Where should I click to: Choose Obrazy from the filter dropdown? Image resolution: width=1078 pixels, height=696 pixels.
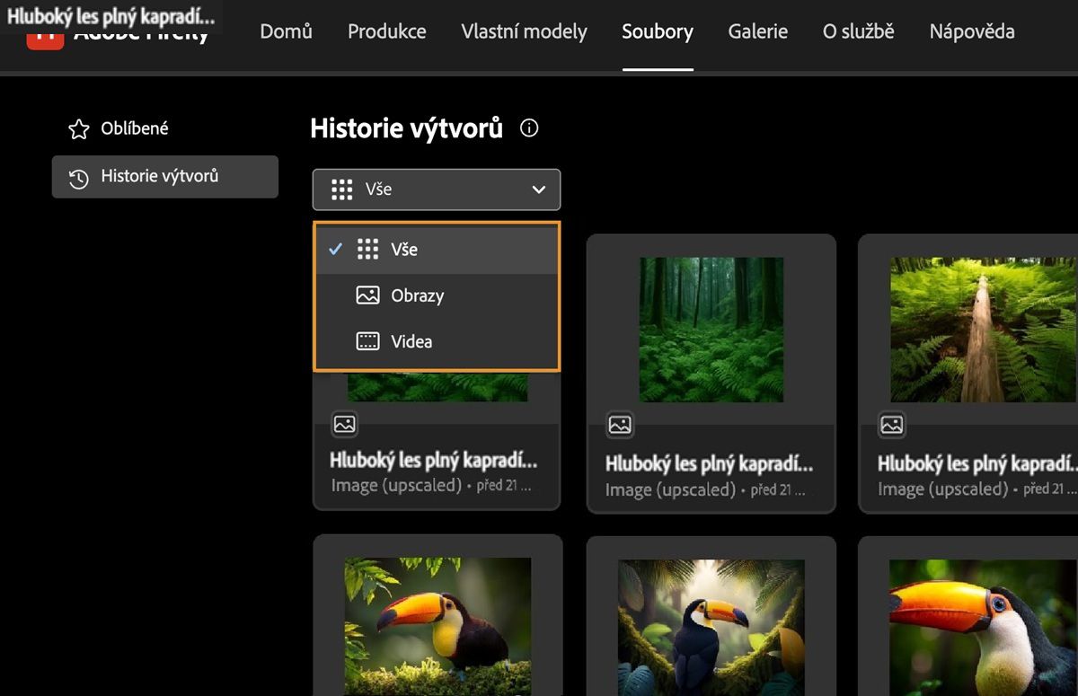point(417,295)
